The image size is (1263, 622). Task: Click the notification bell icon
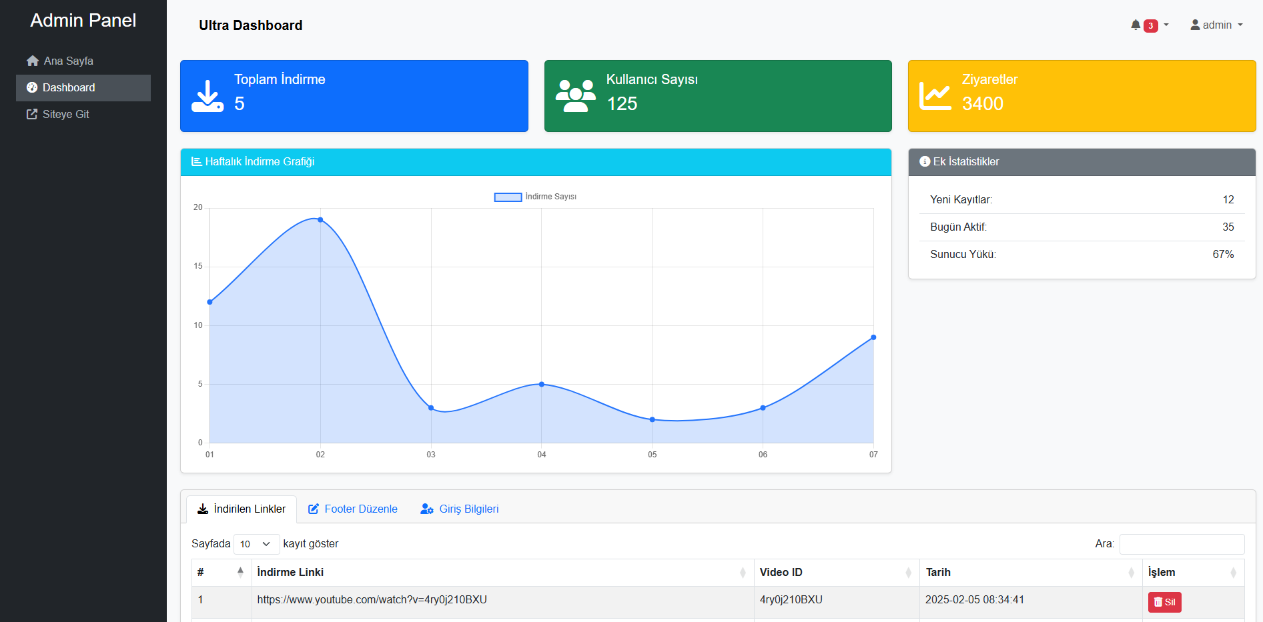(1136, 25)
